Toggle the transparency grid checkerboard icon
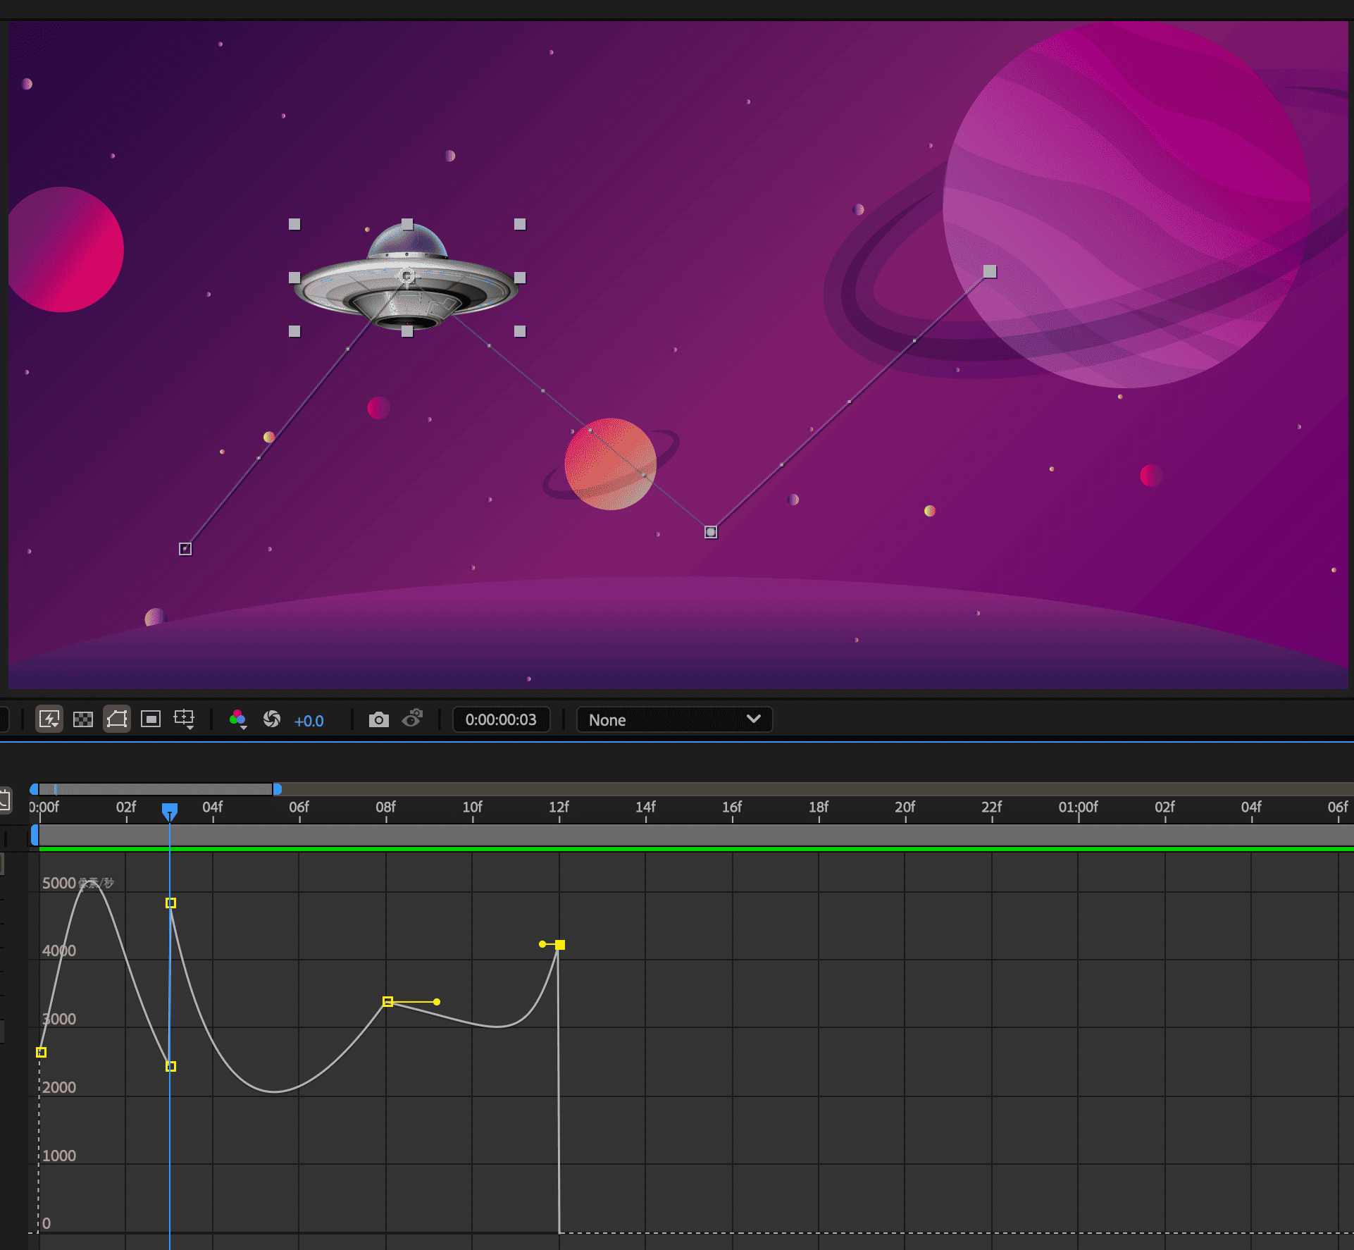 click(x=83, y=719)
